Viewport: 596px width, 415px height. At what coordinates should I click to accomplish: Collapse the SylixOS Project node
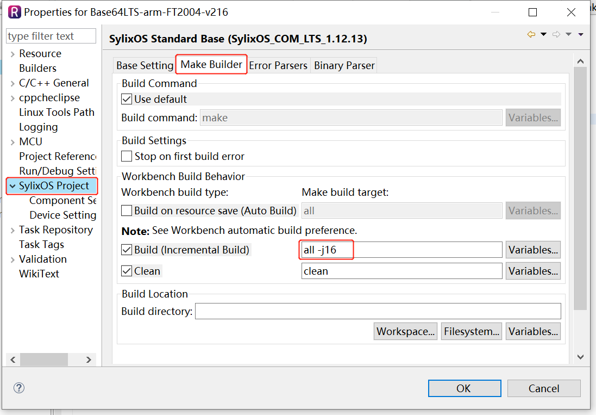(12, 186)
